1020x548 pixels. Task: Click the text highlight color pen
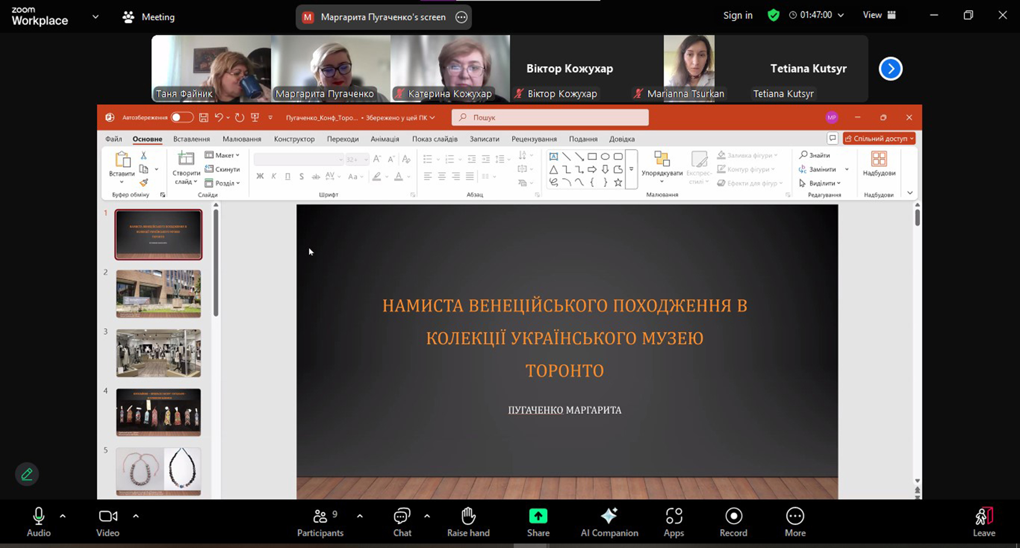pos(377,176)
